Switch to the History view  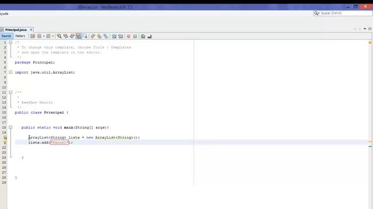pyautogui.click(x=20, y=36)
